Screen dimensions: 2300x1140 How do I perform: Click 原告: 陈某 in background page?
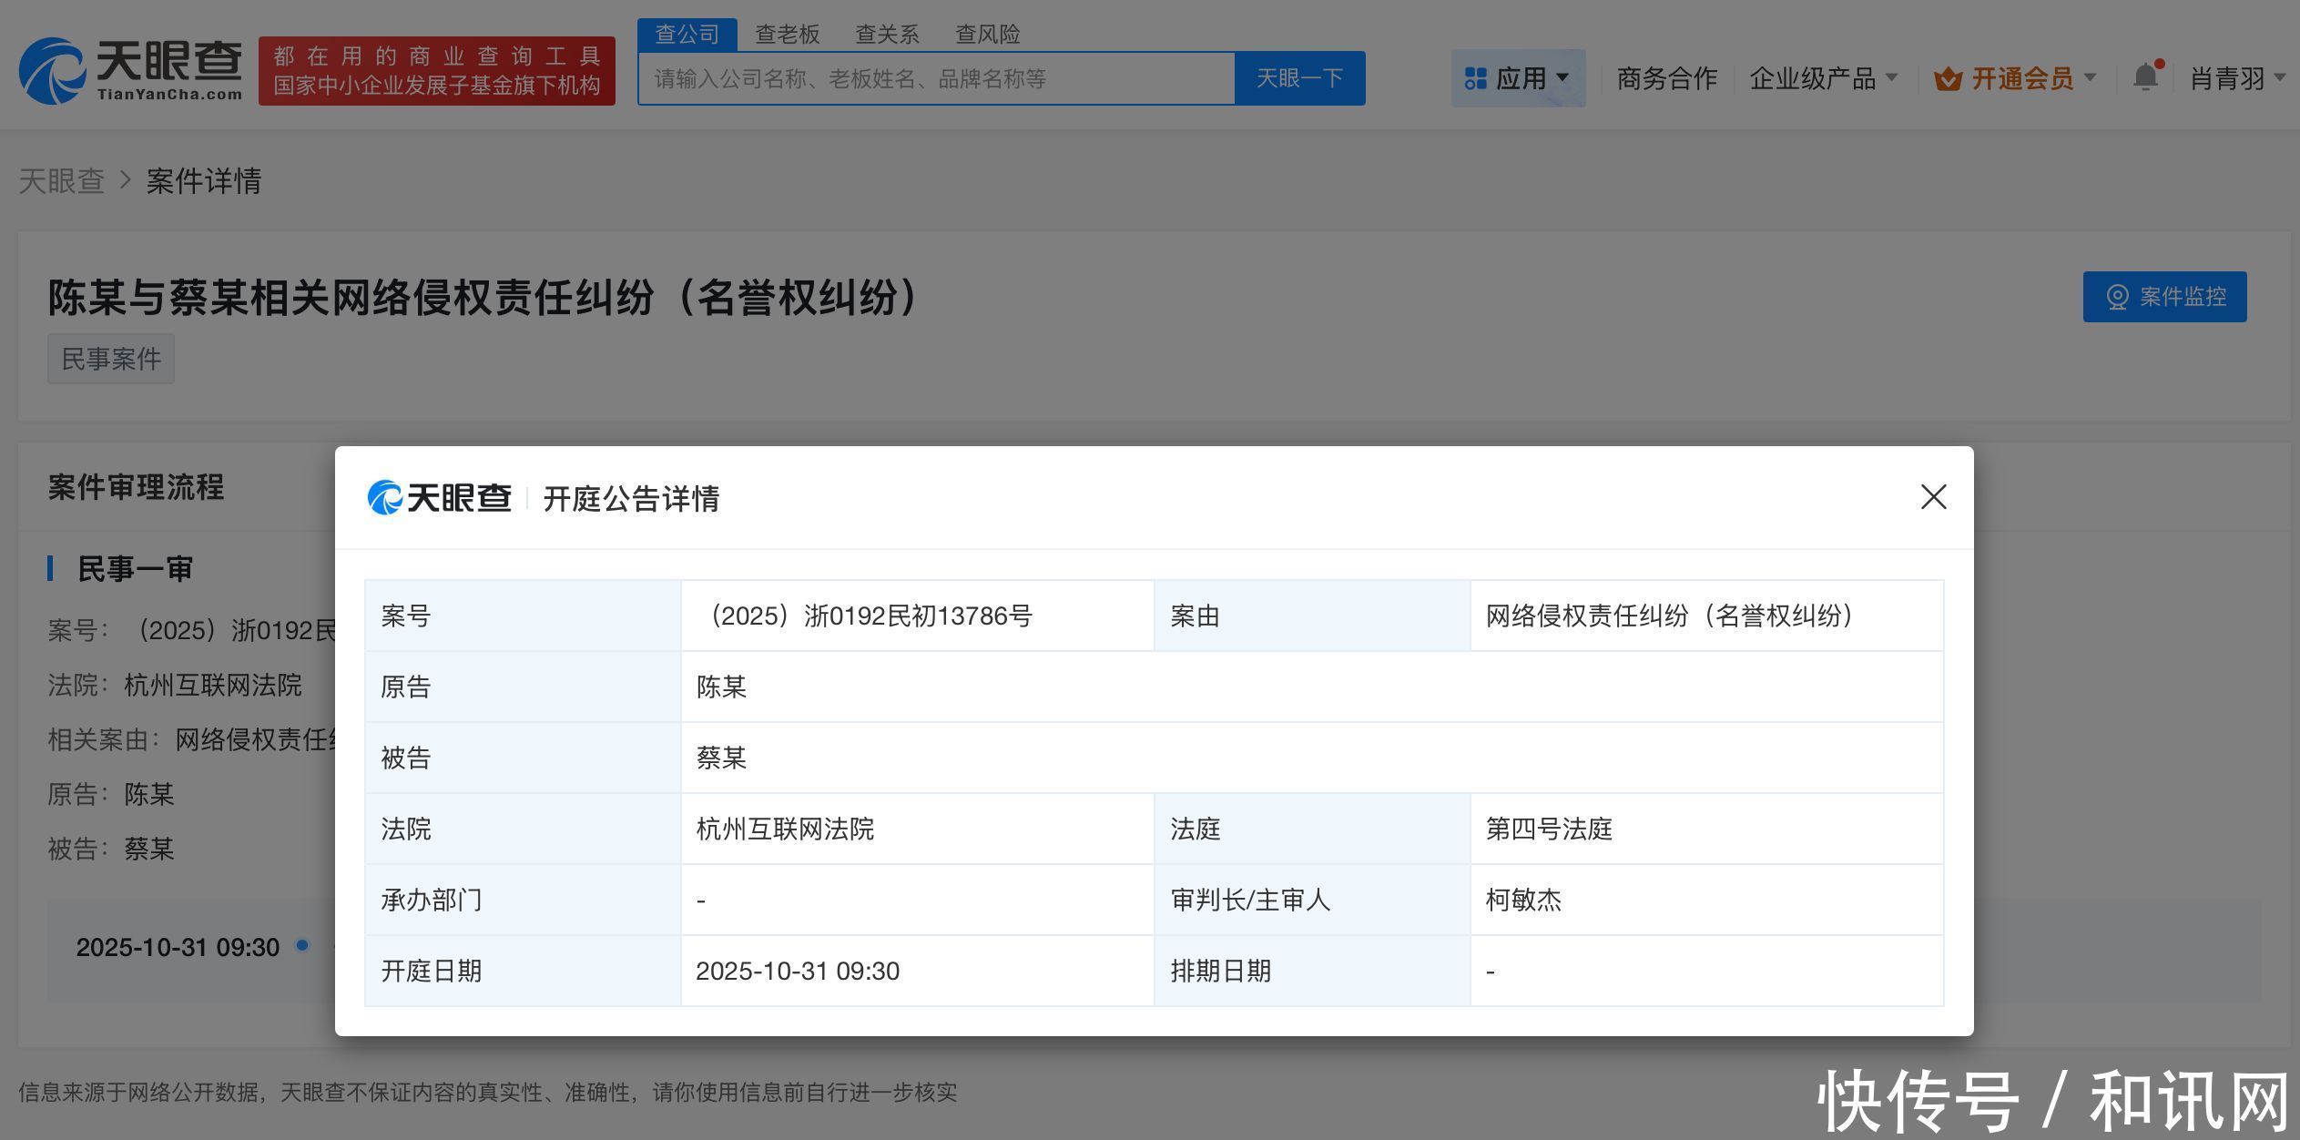point(111,794)
